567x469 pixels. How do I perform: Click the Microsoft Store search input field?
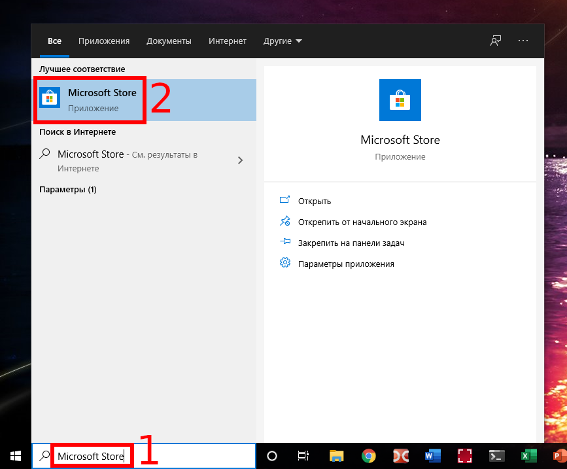coord(144,456)
